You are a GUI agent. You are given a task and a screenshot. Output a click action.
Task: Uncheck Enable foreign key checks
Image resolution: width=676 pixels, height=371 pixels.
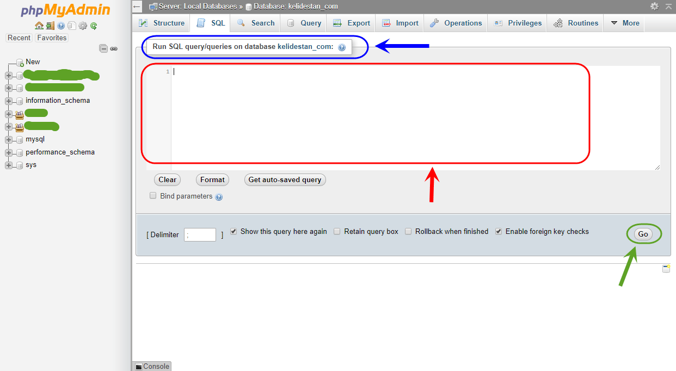(499, 231)
